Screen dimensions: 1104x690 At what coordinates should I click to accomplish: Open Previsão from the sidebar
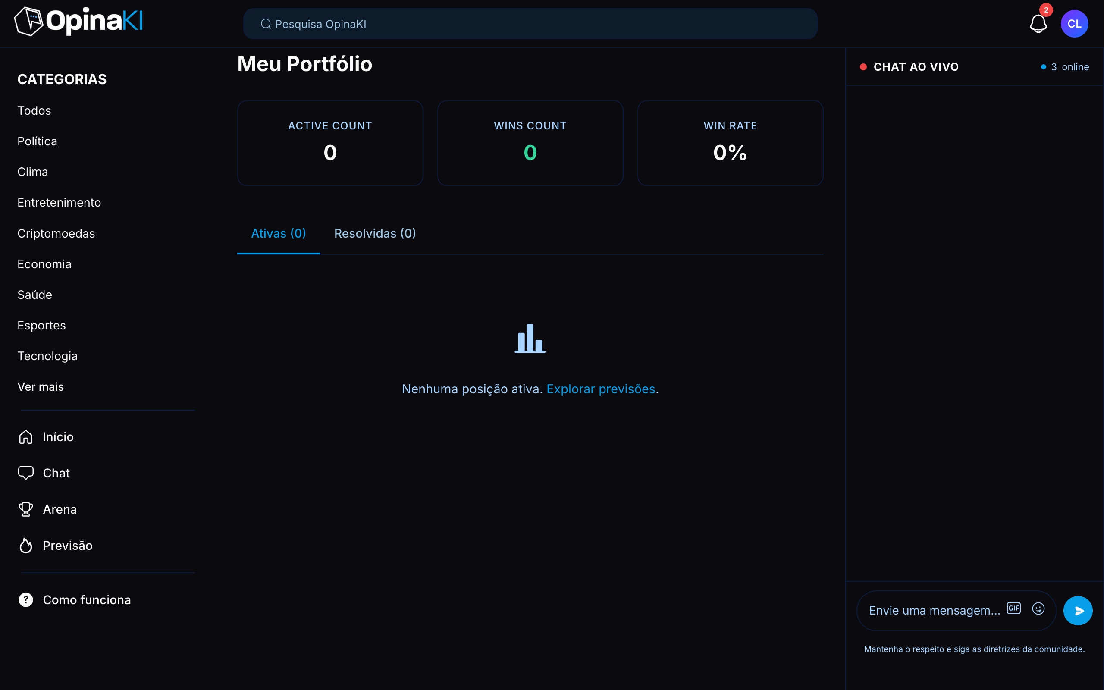(68, 546)
